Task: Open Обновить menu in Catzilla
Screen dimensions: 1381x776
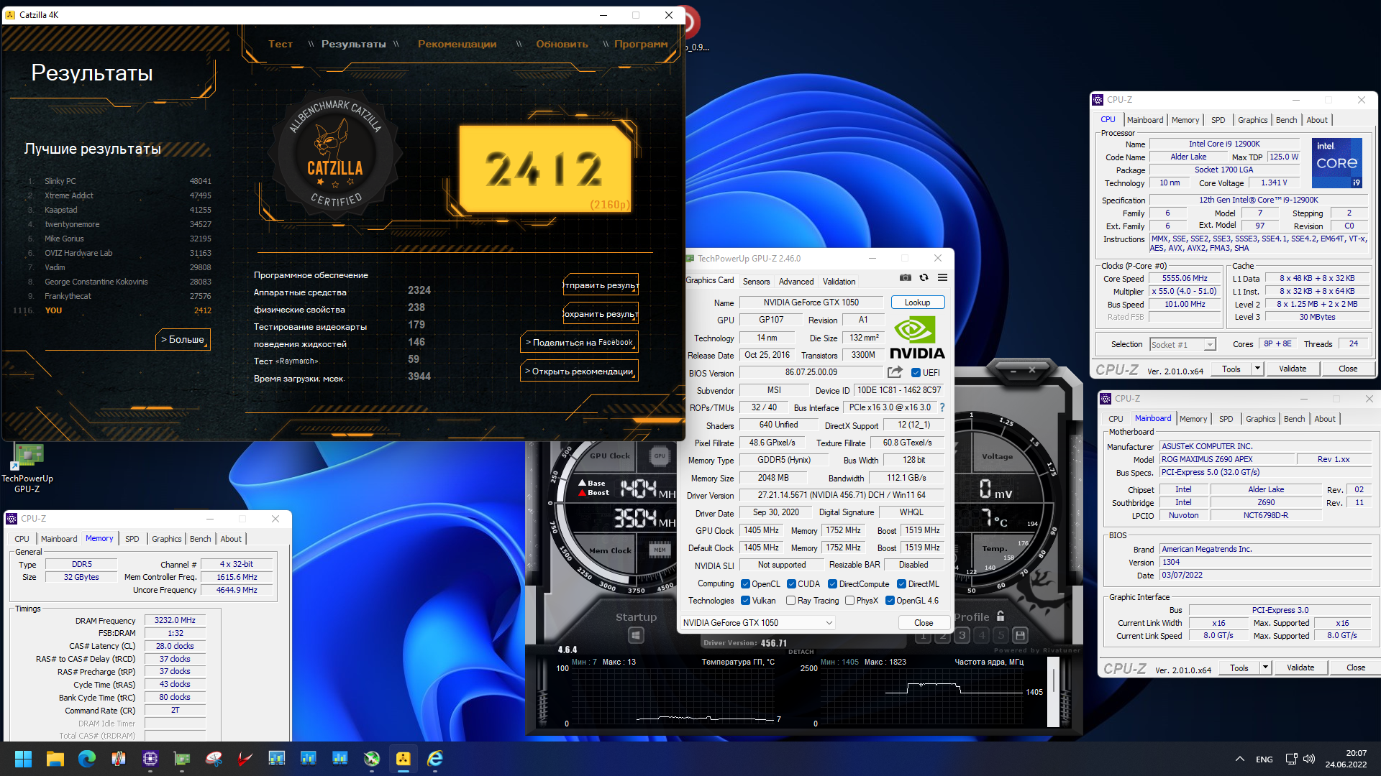Action: coord(562,44)
